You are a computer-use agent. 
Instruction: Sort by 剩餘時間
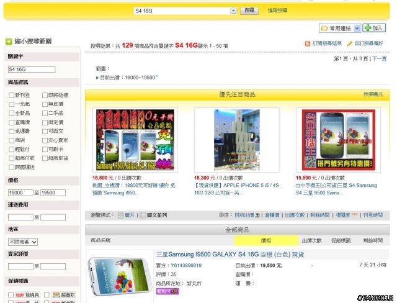[x=320, y=215]
